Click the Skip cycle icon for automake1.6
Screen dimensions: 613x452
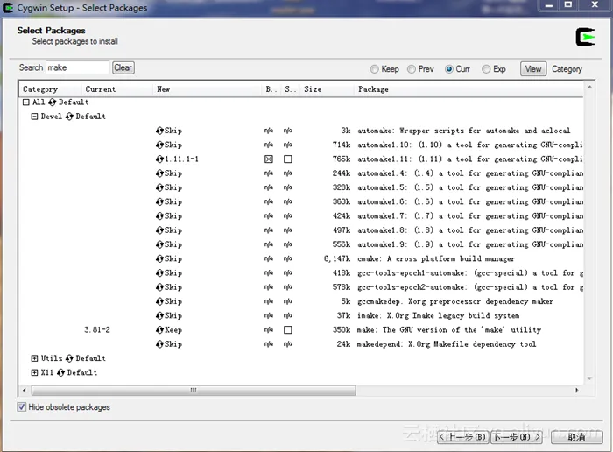tap(159, 201)
